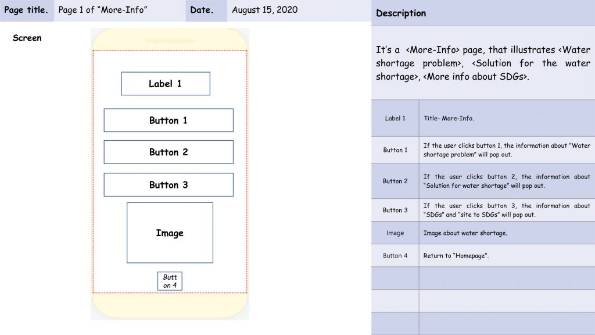Click the Image placeholder box
Image resolution: width=595 pixels, height=335 pixels.
(x=170, y=233)
